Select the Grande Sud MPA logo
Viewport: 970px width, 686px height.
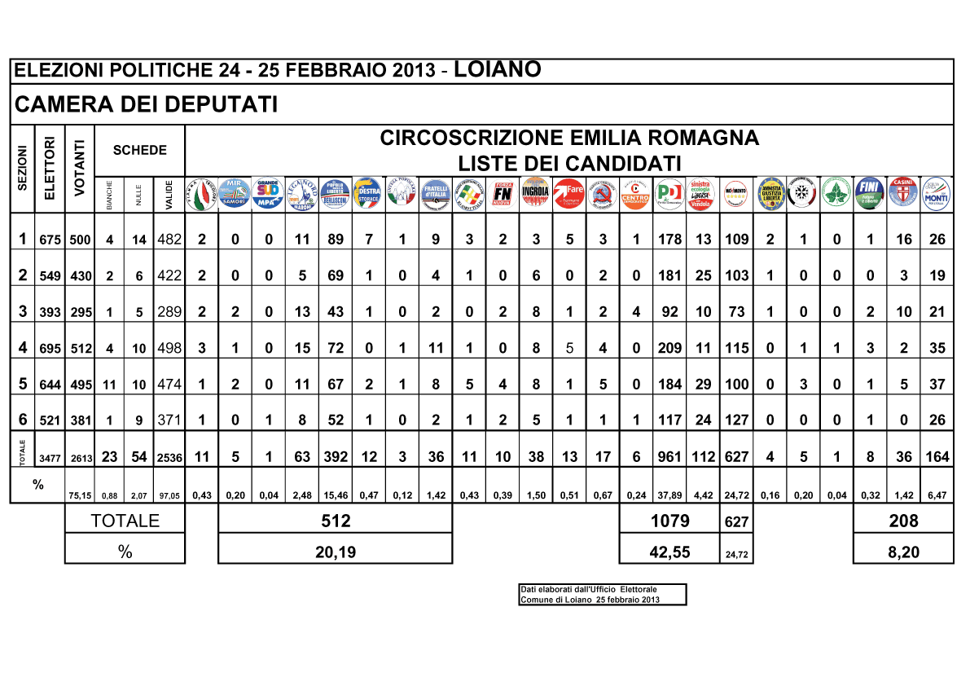click(269, 194)
